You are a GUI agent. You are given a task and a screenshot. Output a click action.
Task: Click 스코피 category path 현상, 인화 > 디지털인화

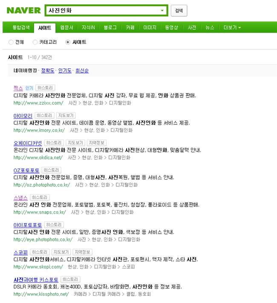pyautogui.click(x=92, y=267)
